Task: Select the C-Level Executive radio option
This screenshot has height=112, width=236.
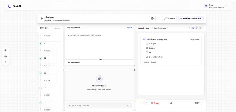Action: (x=147, y=57)
